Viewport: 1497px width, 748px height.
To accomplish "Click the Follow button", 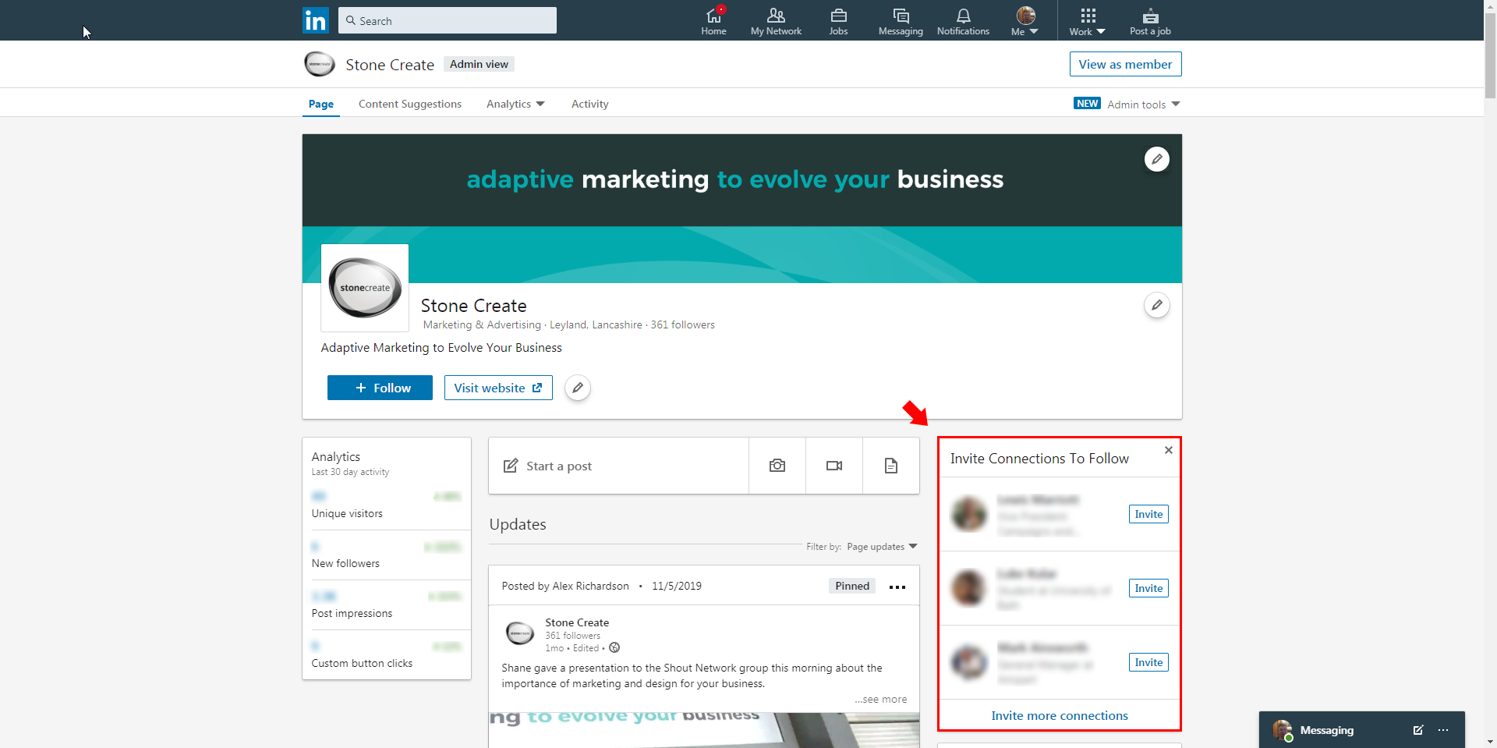I will coord(380,388).
